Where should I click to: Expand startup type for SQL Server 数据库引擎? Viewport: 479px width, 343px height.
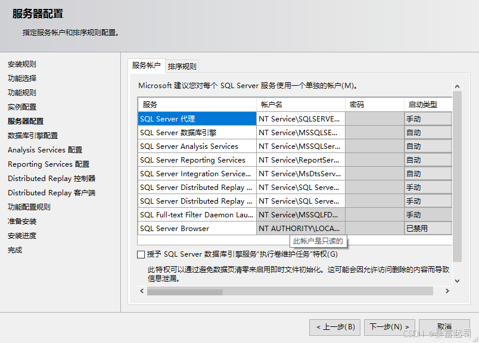[427, 132]
